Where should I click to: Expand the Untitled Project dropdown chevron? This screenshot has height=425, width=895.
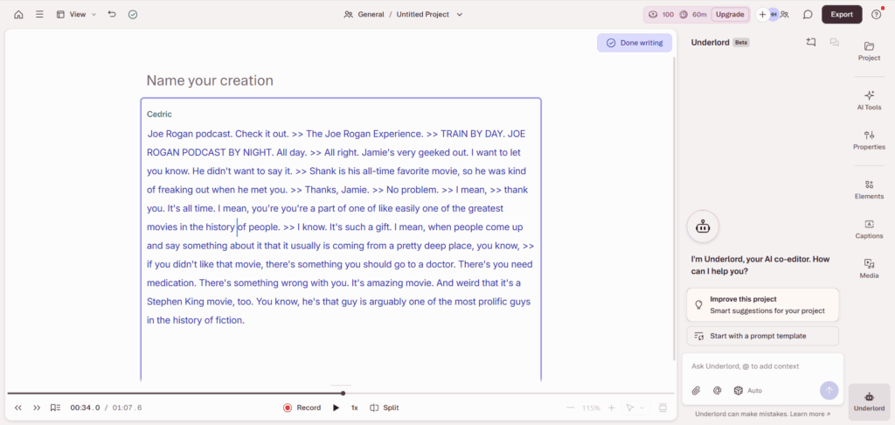coord(460,15)
